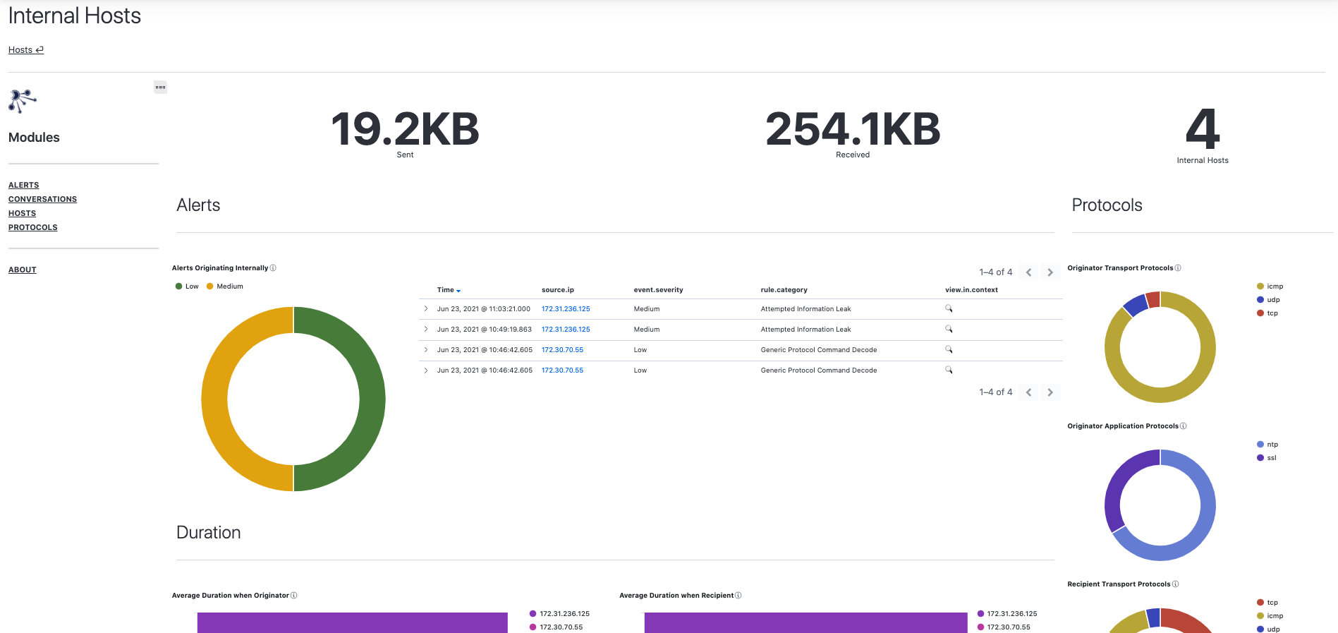The image size is (1338, 633).
Task: Open the ALERTS module link
Action: click(x=24, y=185)
